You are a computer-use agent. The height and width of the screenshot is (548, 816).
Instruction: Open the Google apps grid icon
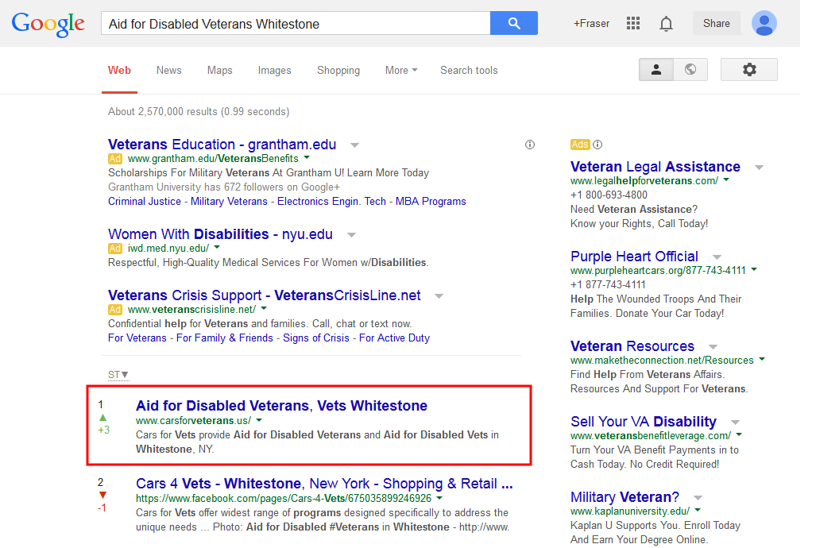(x=632, y=23)
